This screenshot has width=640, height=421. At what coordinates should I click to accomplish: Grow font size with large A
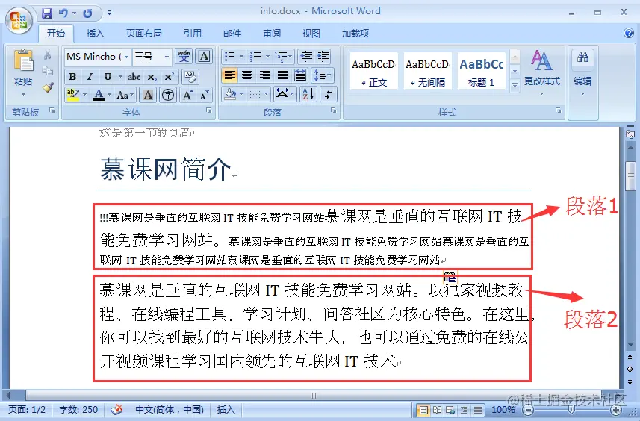coord(187,95)
